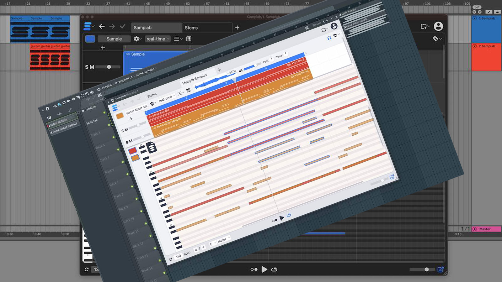Click the forward arrow in the dark Samplab window

pos(112,27)
